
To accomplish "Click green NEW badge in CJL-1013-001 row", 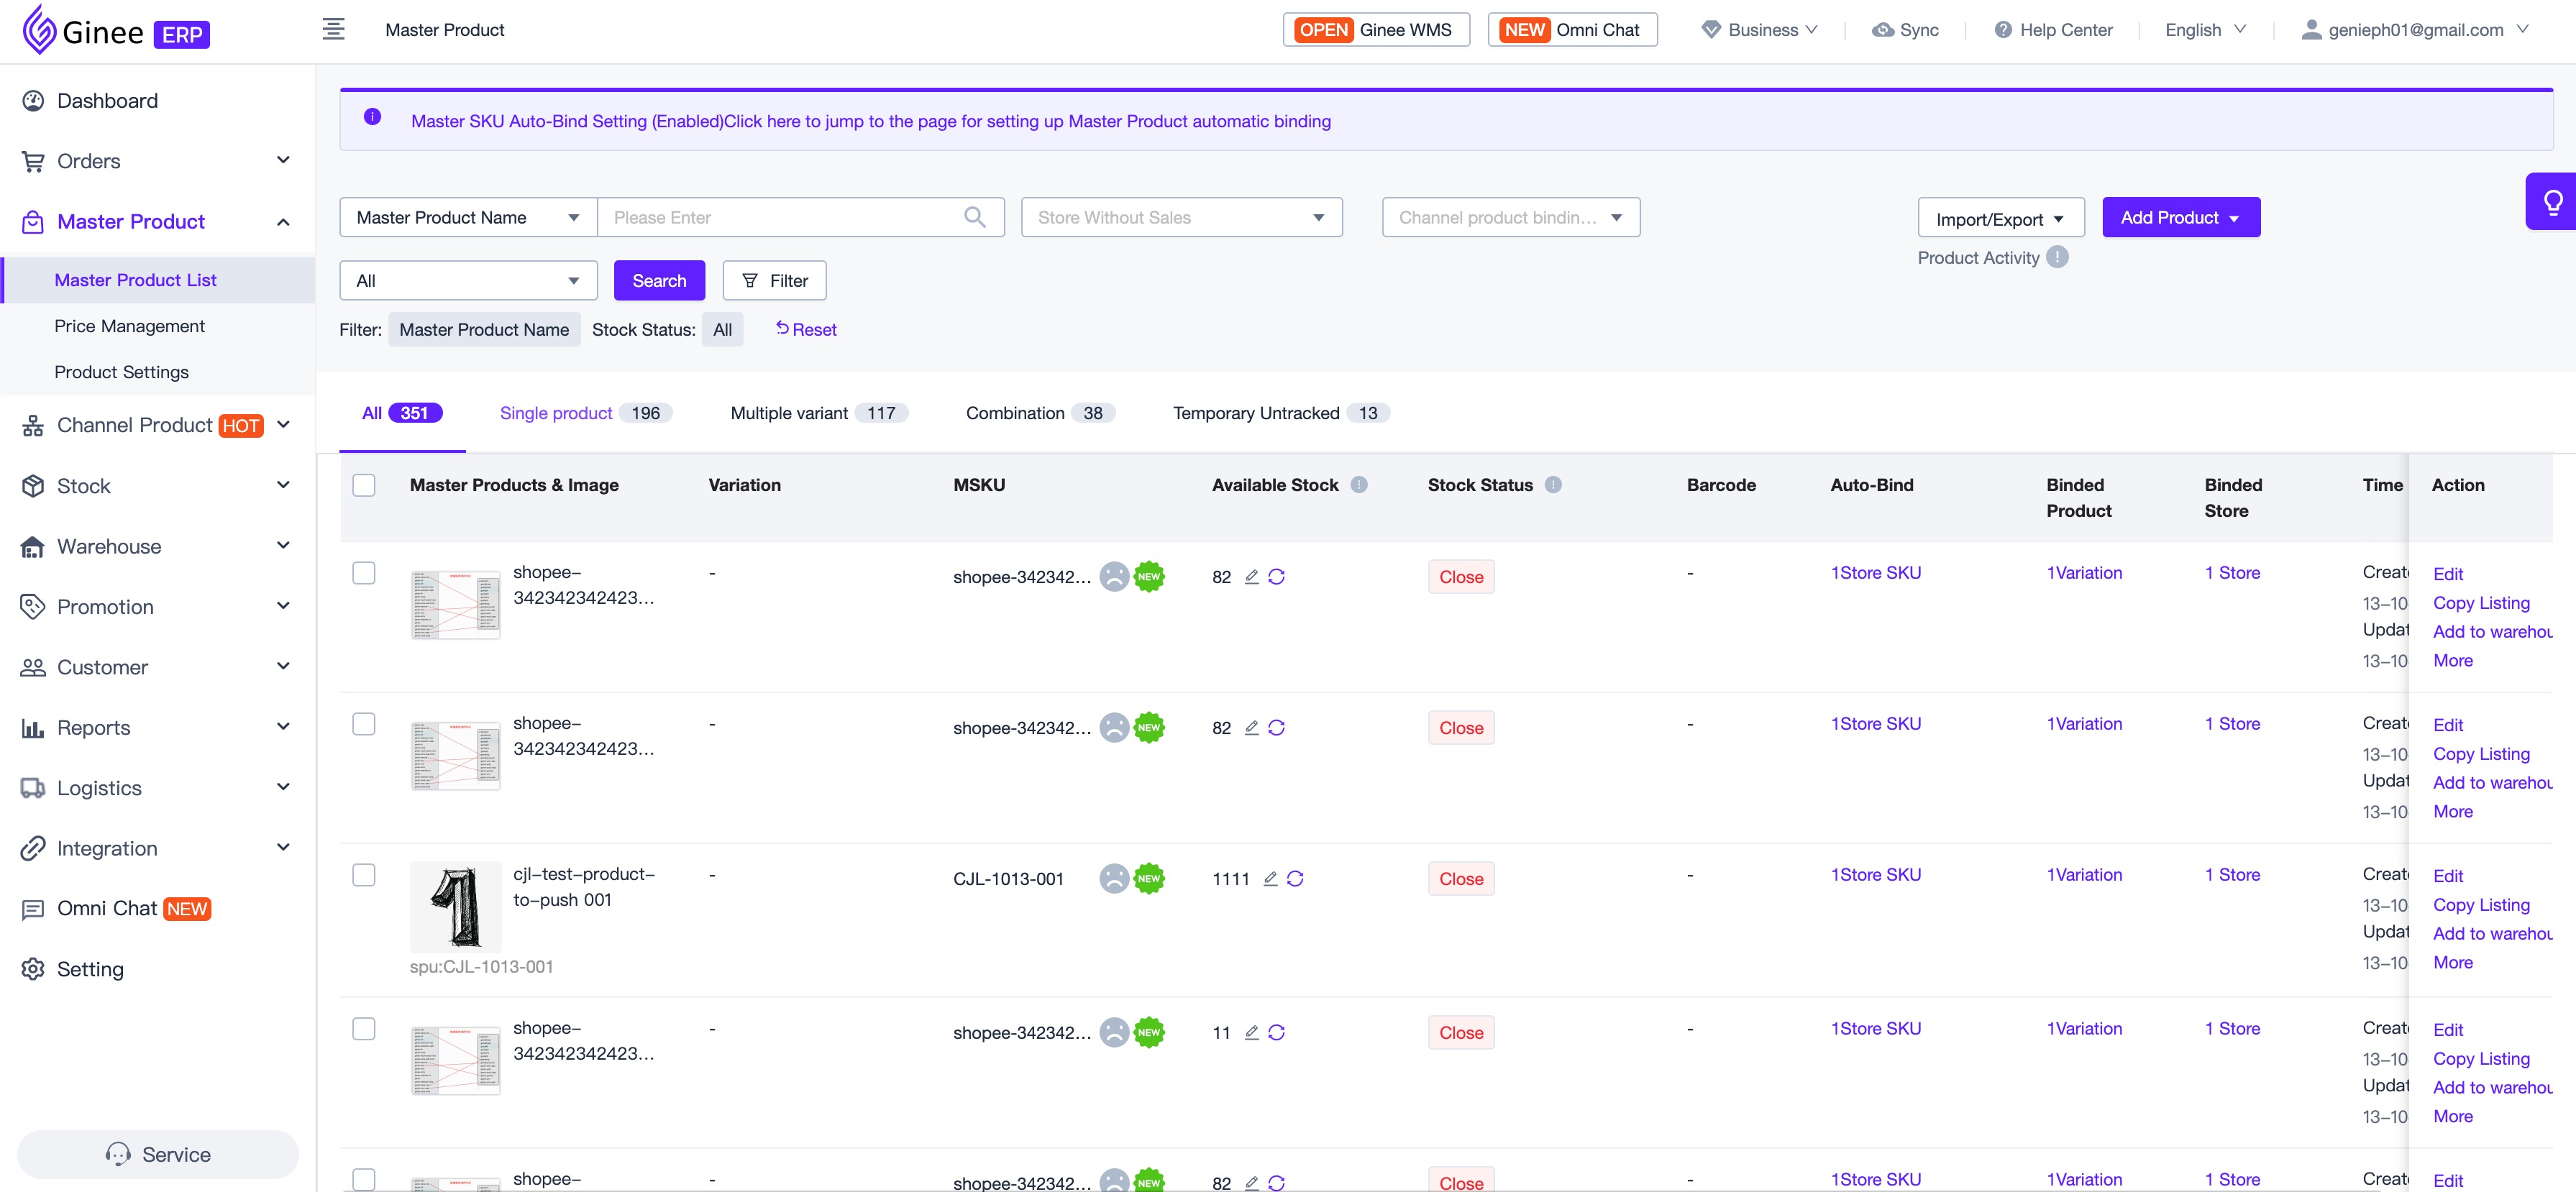I will point(1149,879).
